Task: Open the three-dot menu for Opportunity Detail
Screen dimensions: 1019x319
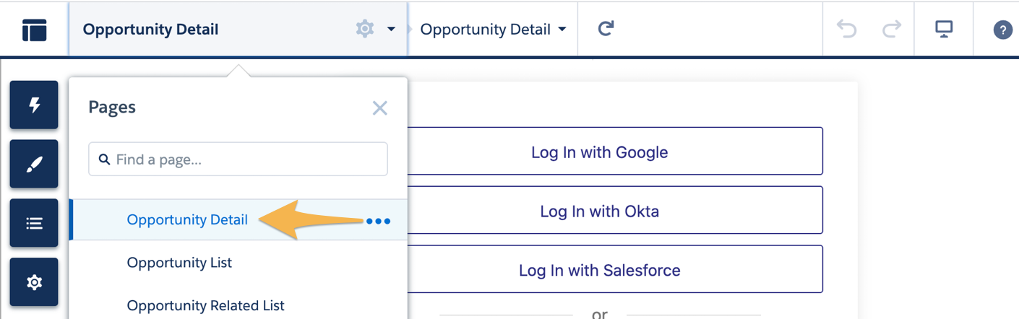Action: click(x=378, y=221)
